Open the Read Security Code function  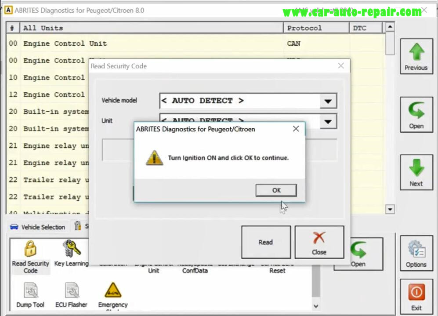(30, 257)
